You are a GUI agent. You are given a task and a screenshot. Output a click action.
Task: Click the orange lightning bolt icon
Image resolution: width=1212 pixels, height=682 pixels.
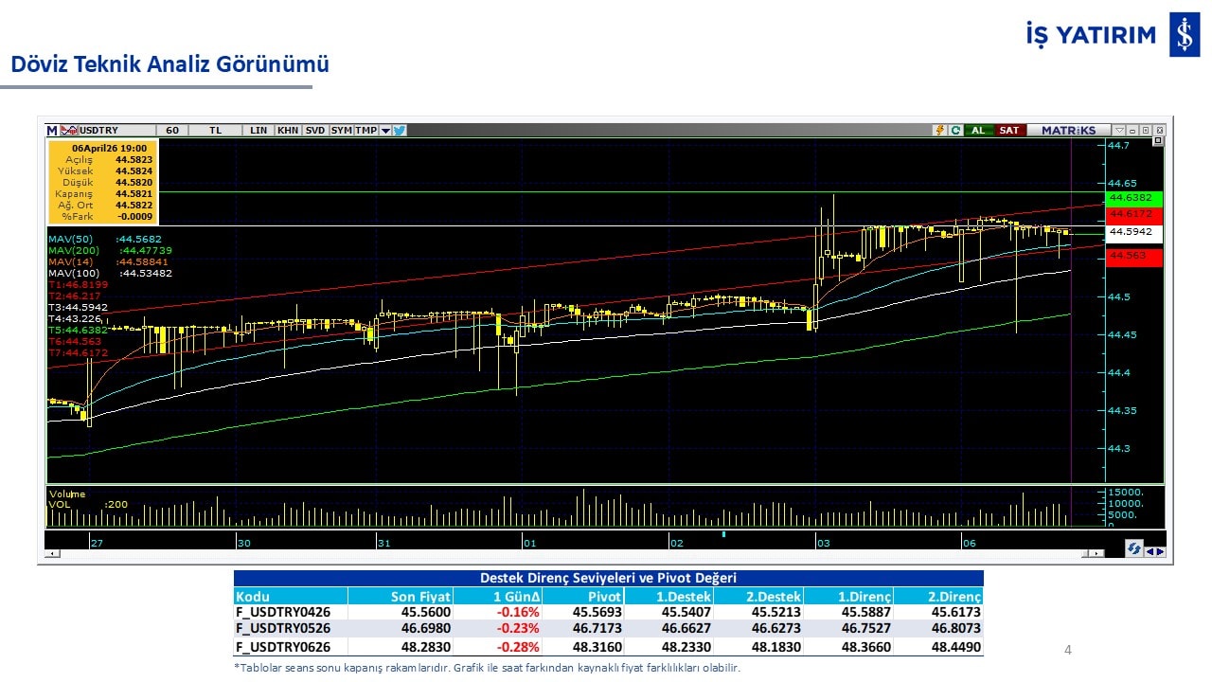tap(940, 131)
